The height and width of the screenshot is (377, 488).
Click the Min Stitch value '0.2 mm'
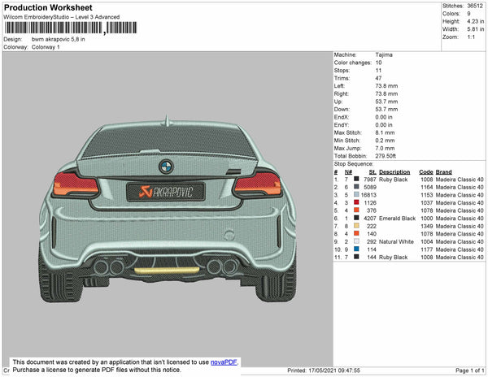click(x=385, y=141)
